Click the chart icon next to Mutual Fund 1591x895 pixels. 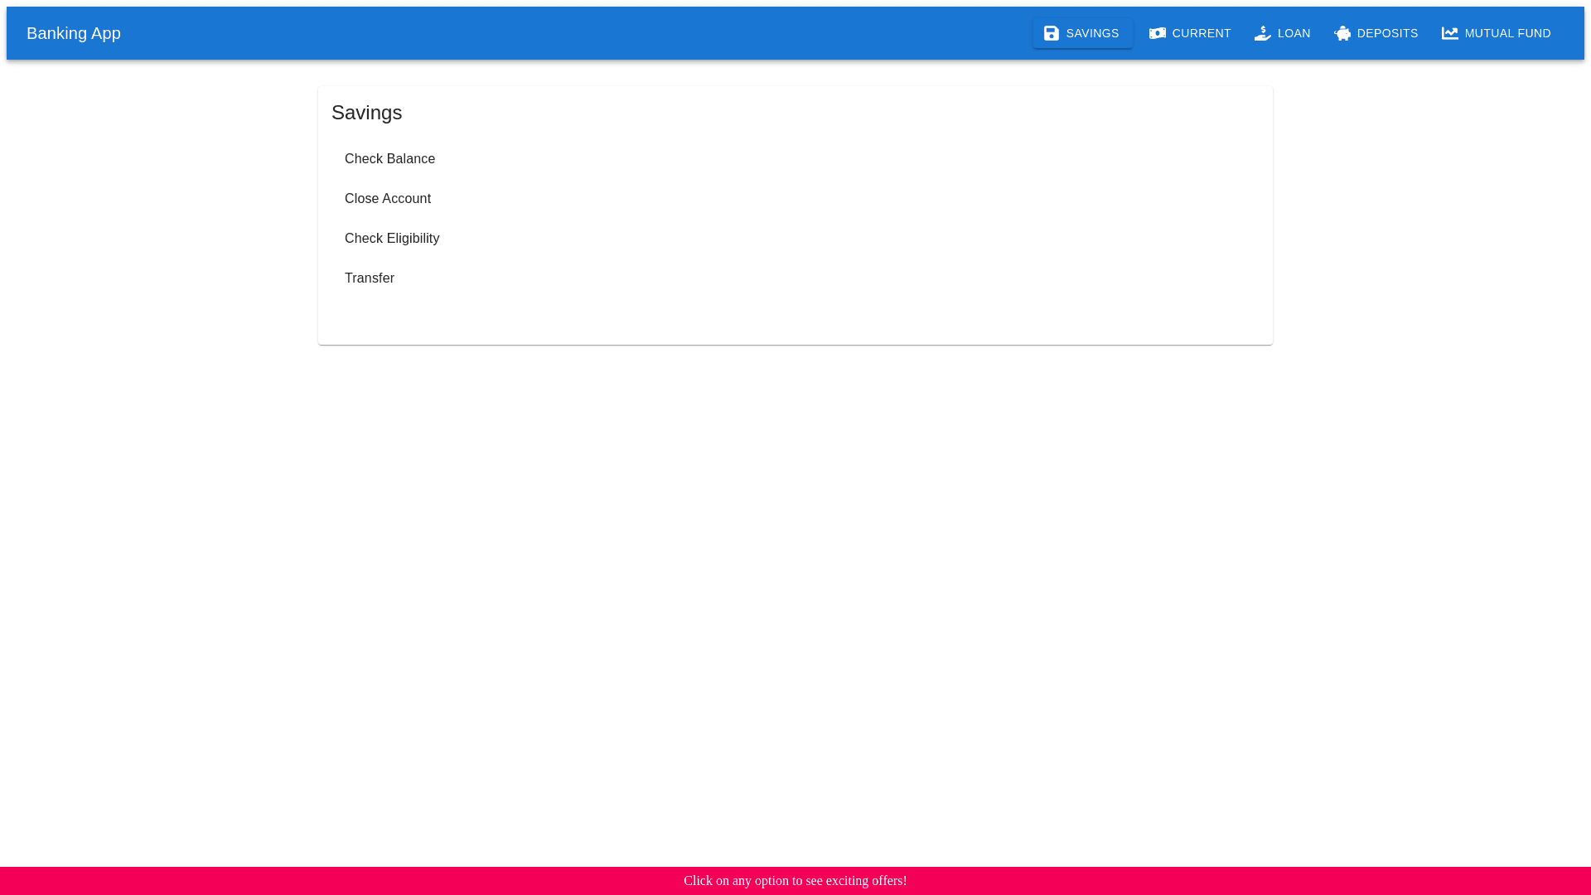[1450, 33]
